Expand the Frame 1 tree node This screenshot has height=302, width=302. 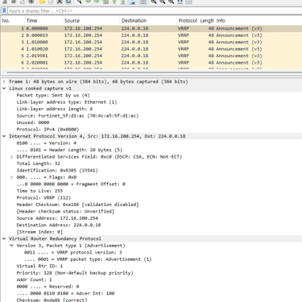pyautogui.click(x=4, y=81)
